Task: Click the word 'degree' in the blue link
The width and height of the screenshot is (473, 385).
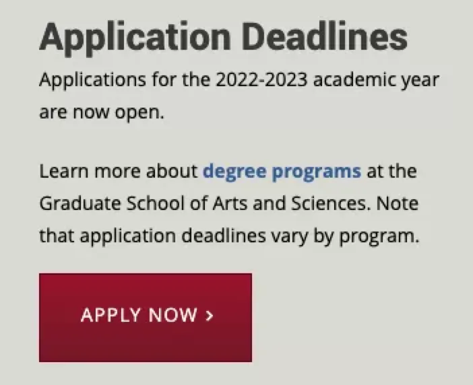Action: pyautogui.click(x=236, y=171)
